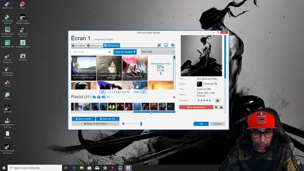Click the choose screen link beside Écran 1
This screenshot has height=171, width=304.
104,39
